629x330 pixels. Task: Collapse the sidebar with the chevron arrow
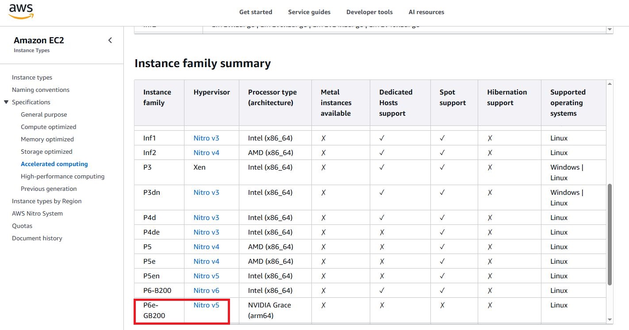point(110,40)
